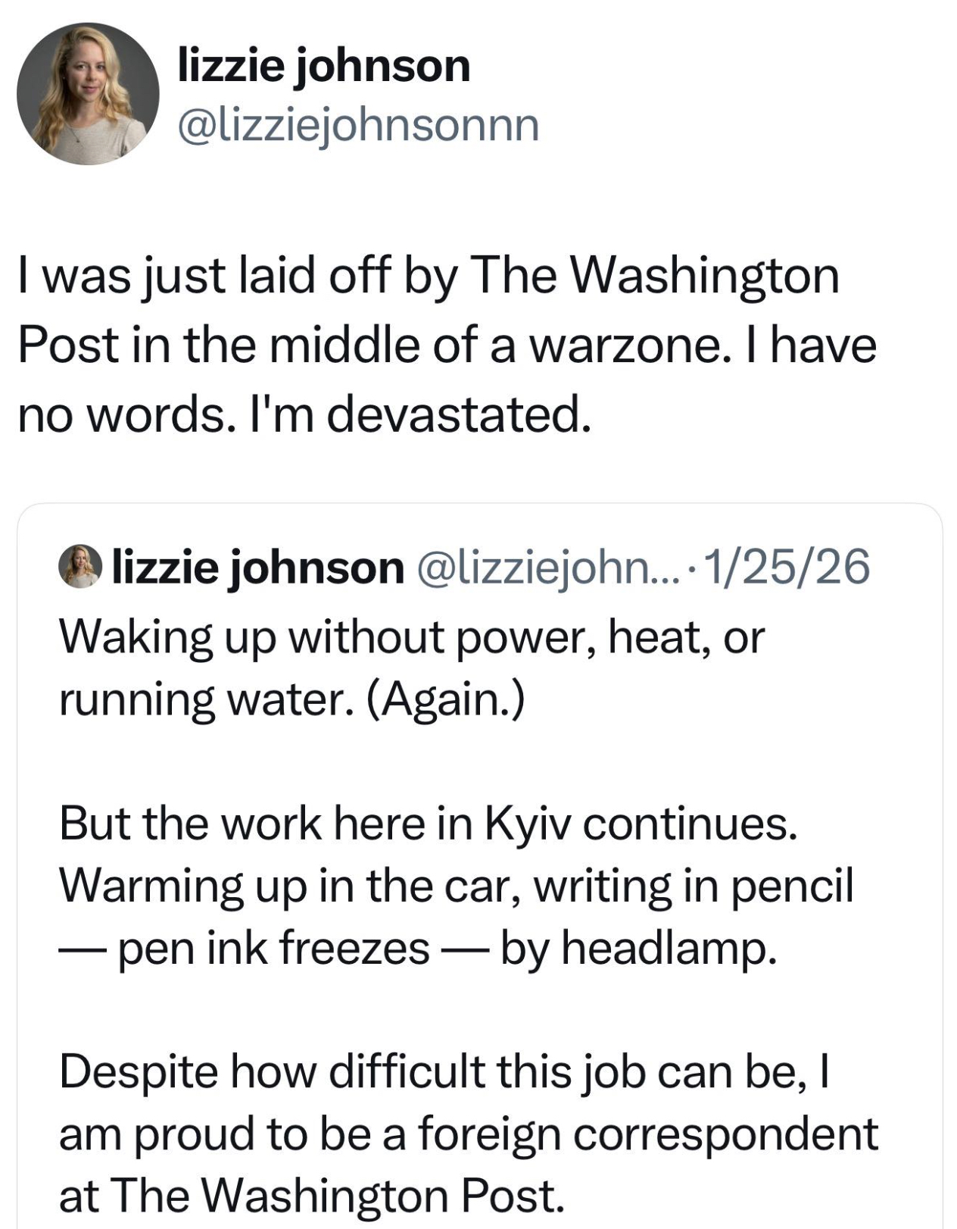Click "But the work here in Kyiv continues."

coord(429,823)
